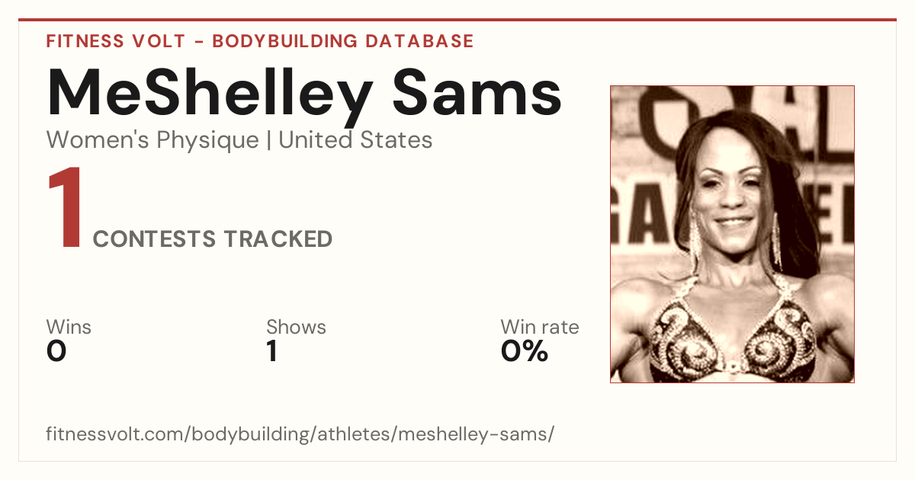The width and height of the screenshot is (915, 480).
Task: Click the MeShelley Sams athlete photo
Action: (732, 234)
